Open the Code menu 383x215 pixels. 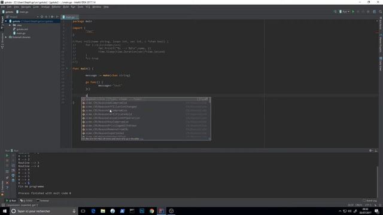click(36, 7)
